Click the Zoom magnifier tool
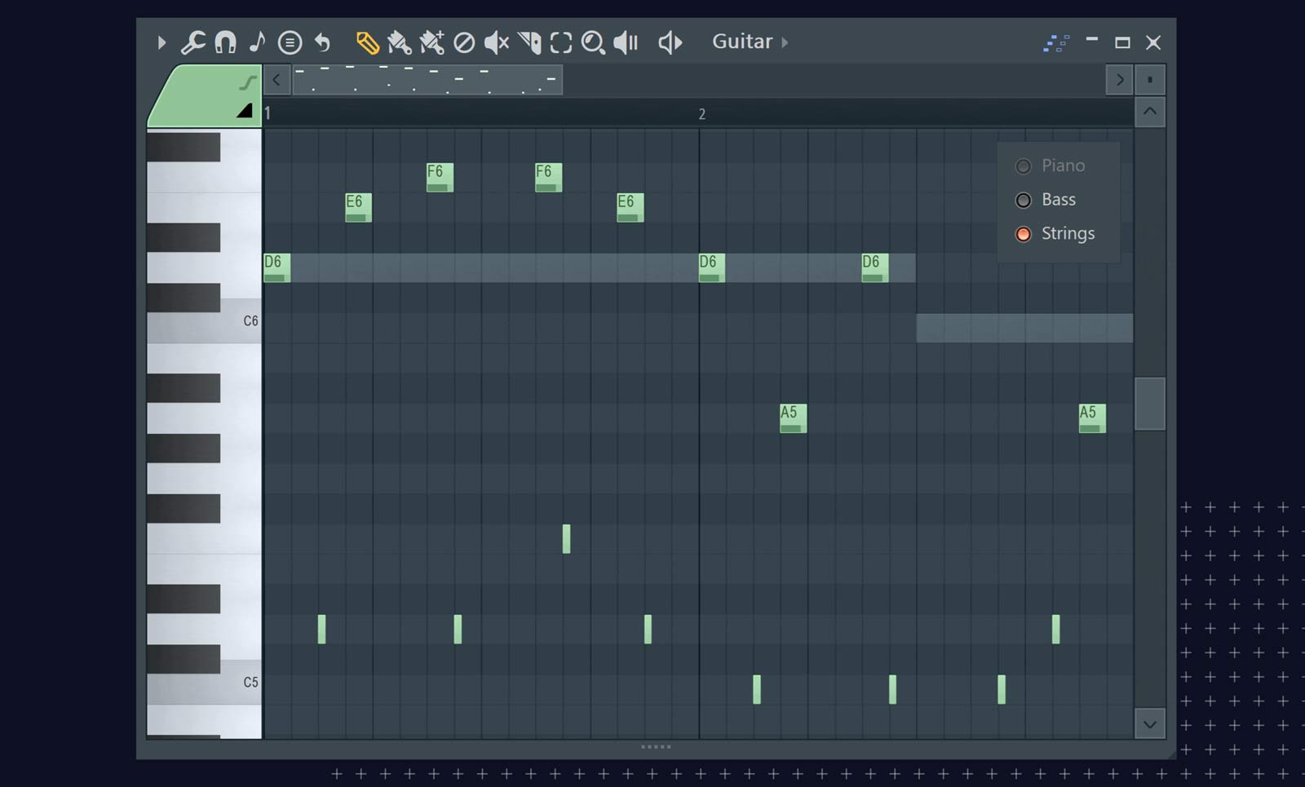 pos(593,42)
